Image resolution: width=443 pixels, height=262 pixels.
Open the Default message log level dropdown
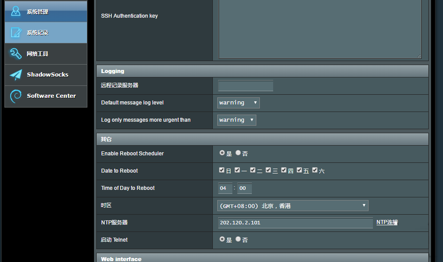click(238, 103)
